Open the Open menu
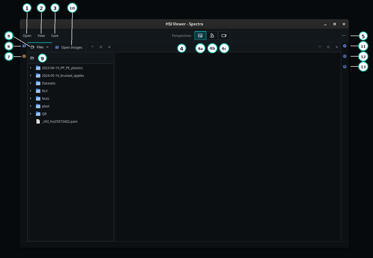This screenshot has width=373, height=258. pyautogui.click(x=27, y=36)
